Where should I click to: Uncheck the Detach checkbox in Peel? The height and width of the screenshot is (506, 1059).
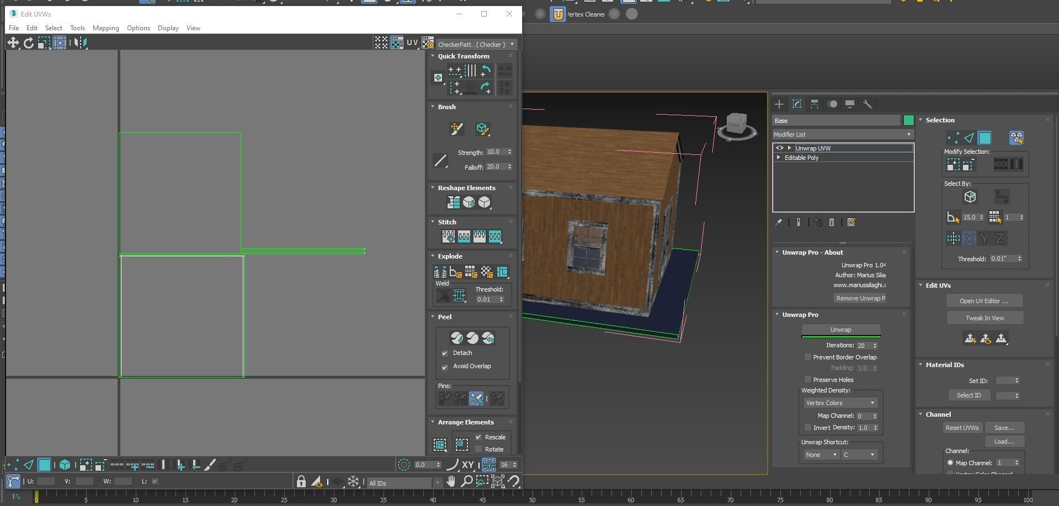point(445,353)
